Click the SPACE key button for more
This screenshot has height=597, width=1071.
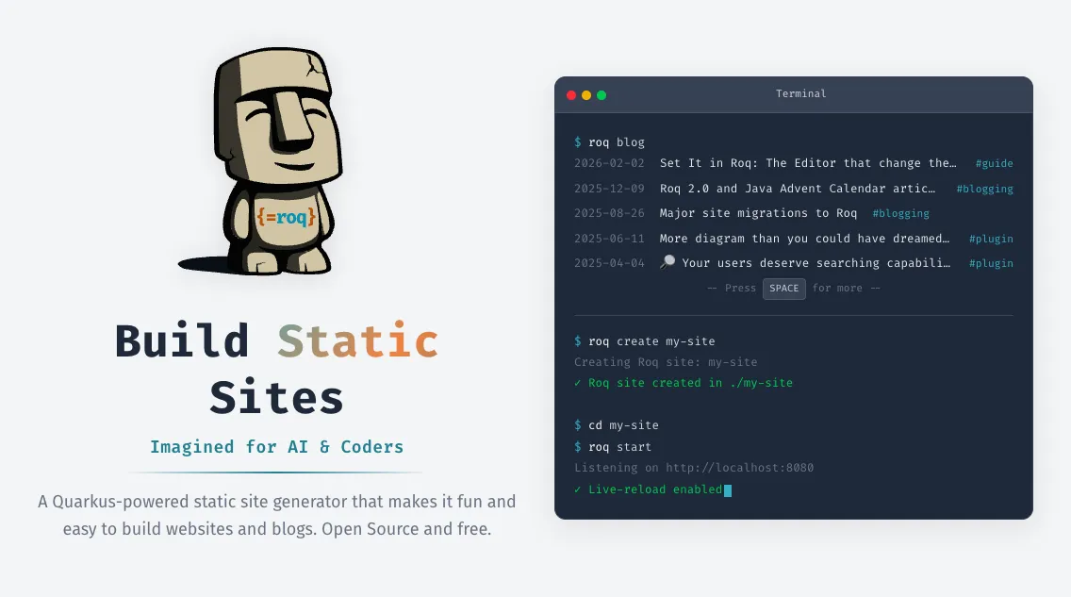pyautogui.click(x=784, y=289)
